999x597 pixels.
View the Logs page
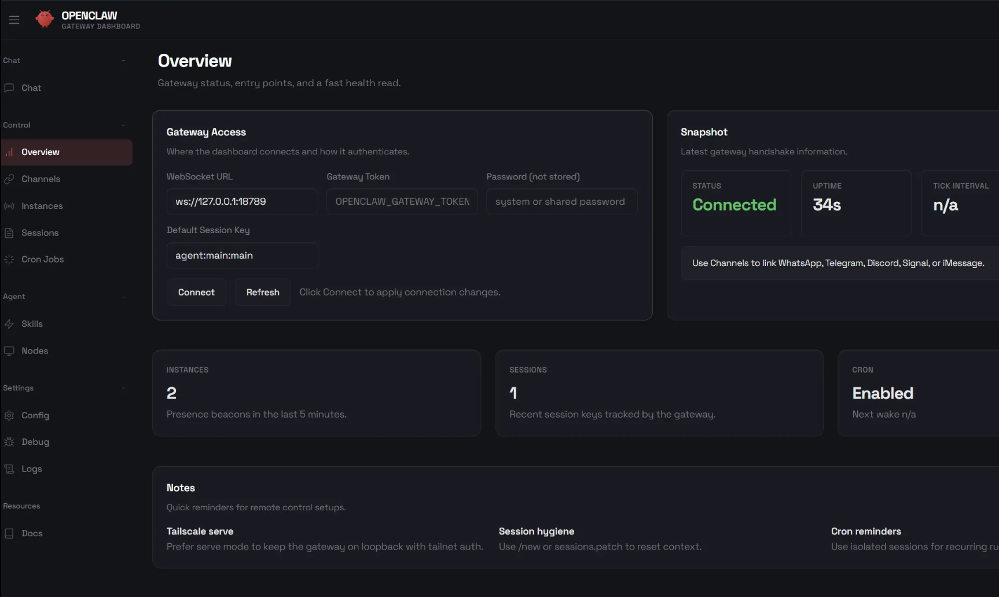click(x=67, y=469)
